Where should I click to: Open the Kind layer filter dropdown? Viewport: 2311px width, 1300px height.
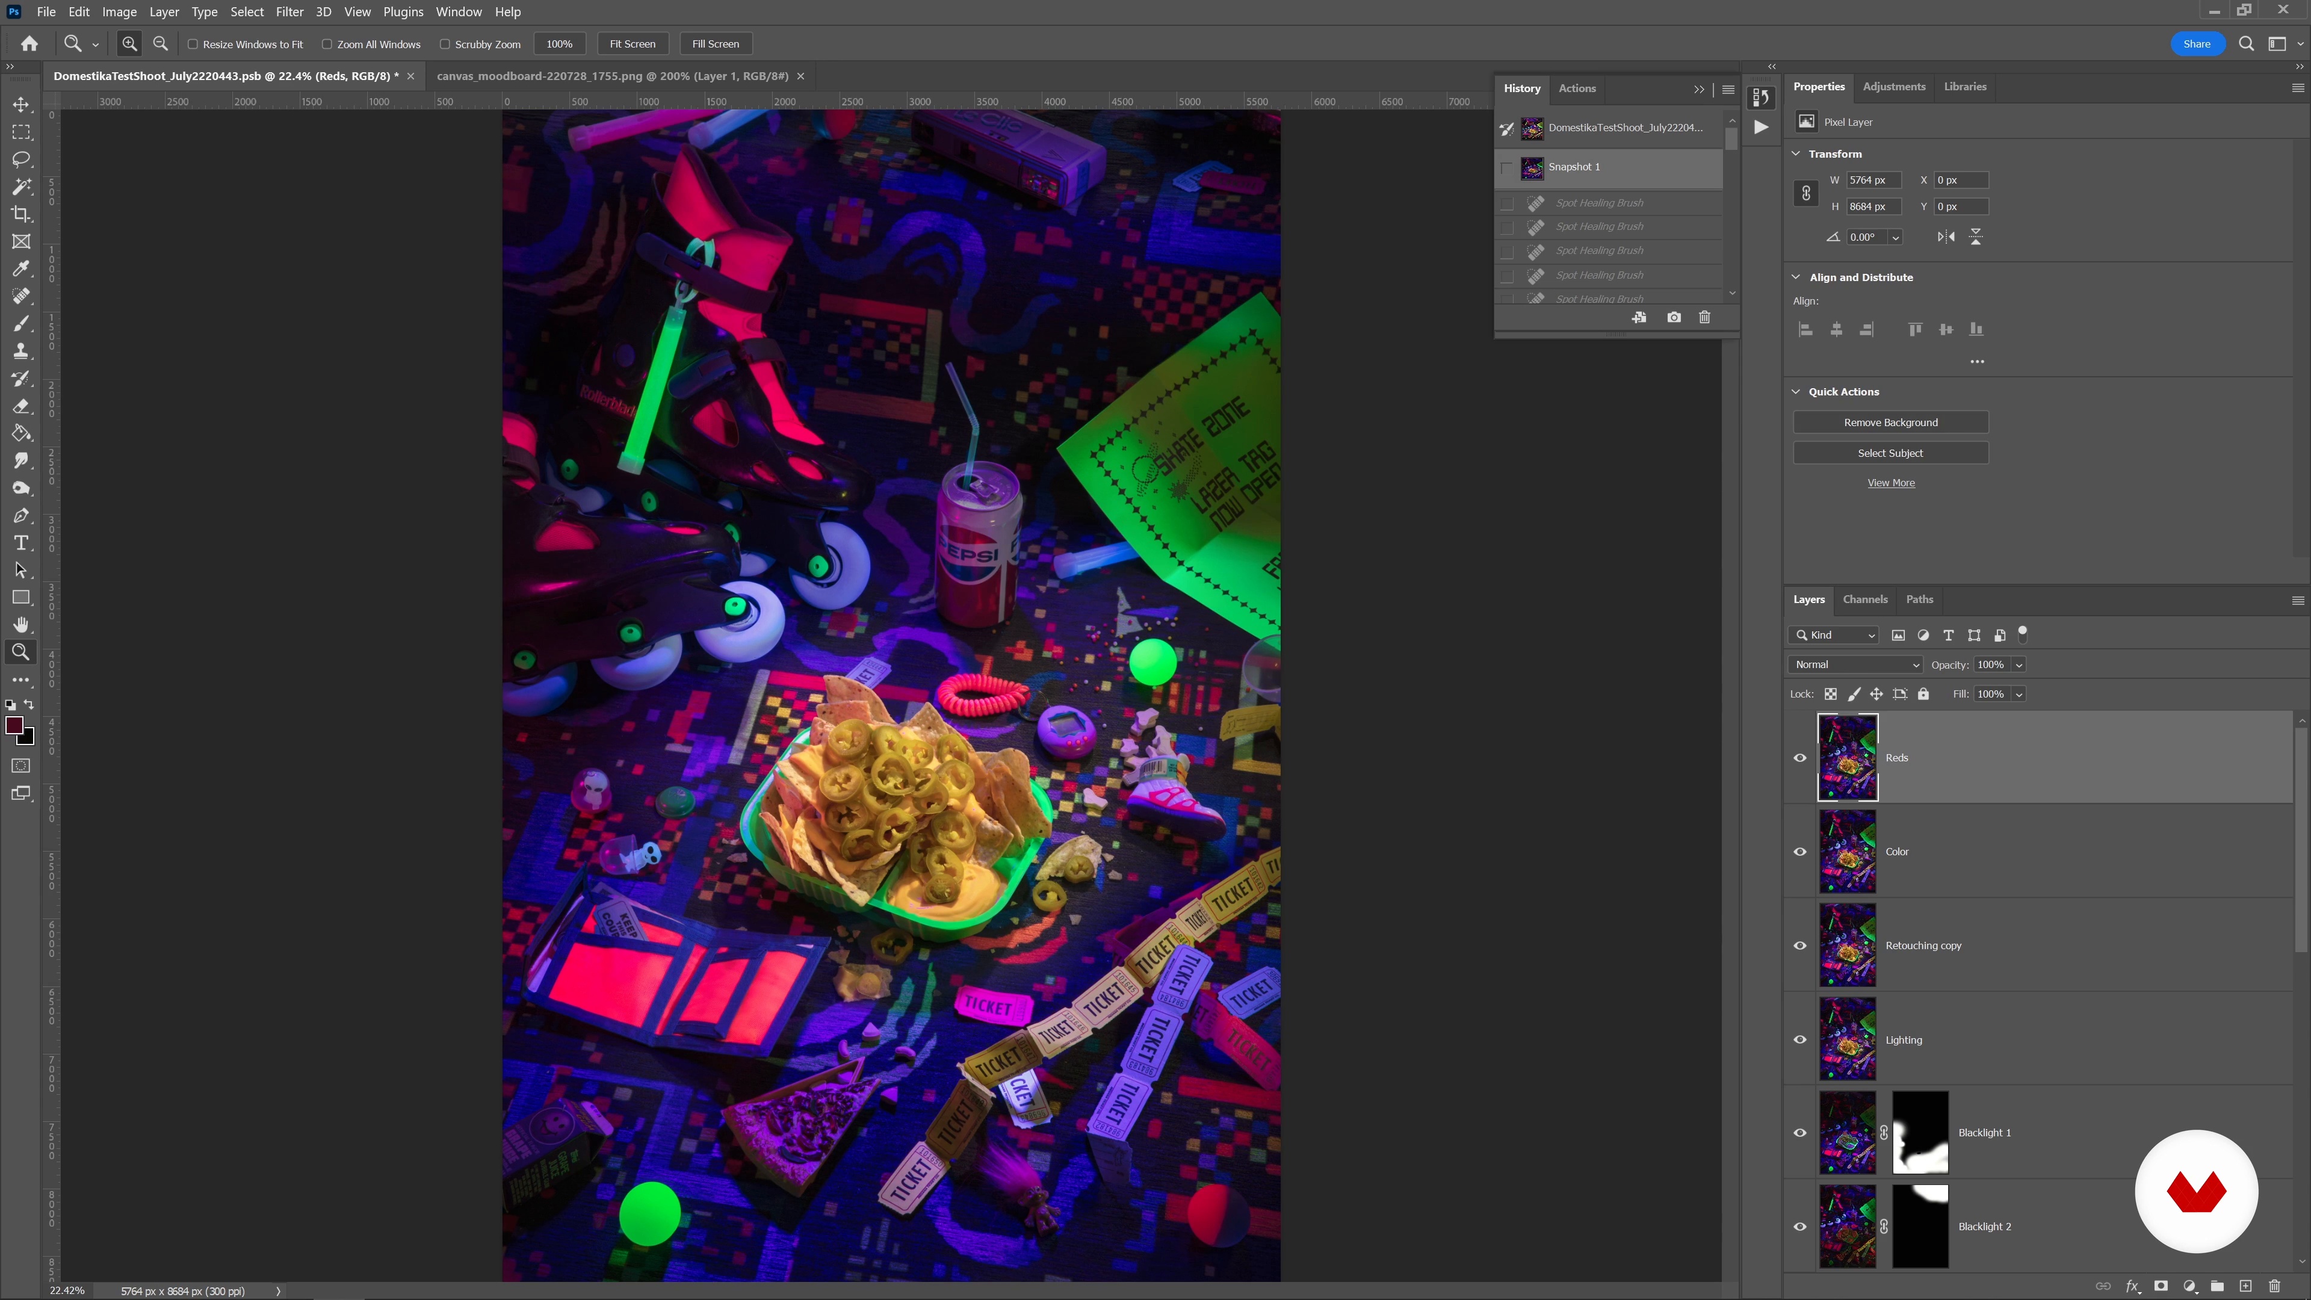point(1834,635)
